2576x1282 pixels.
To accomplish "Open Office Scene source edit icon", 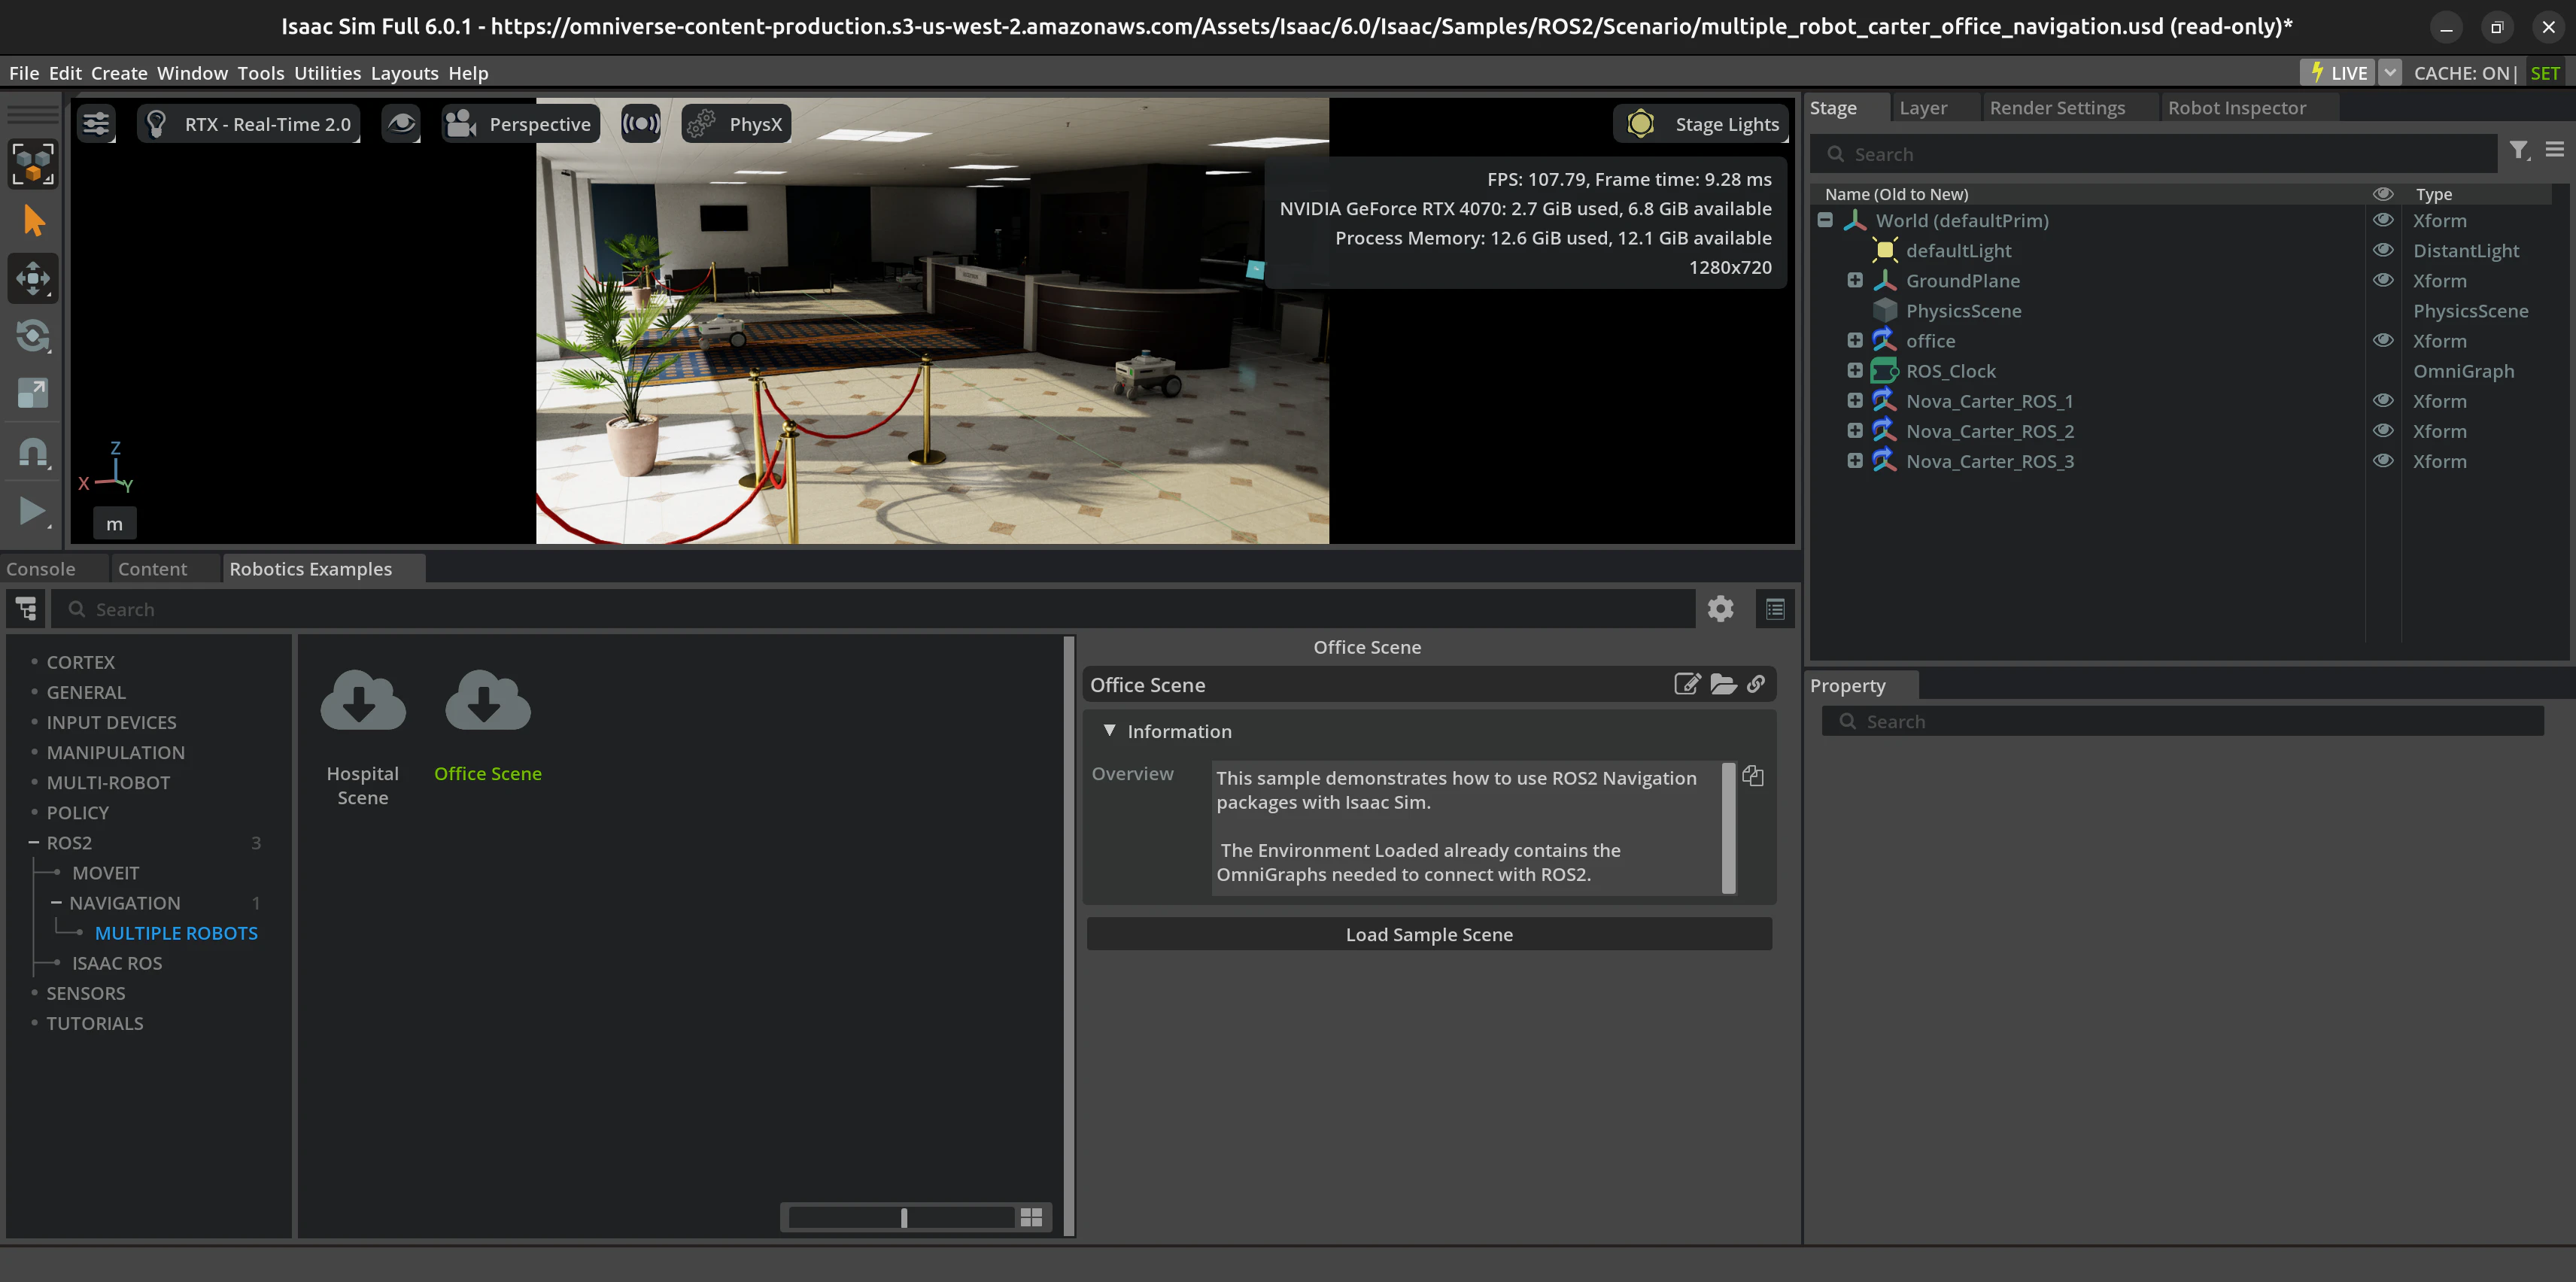I will [x=1687, y=684].
